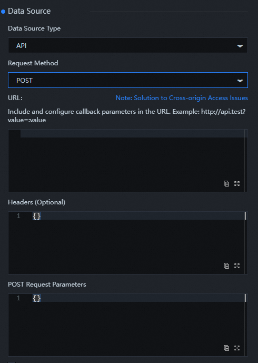Collapse the Data Source section heading
The image size is (258, 363).
pos(29,11)
